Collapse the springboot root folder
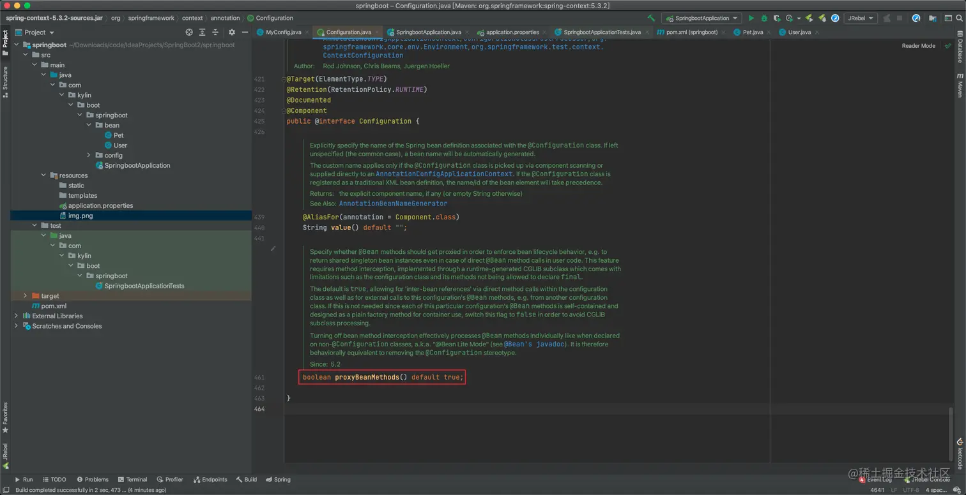The height and width of the screenshot is (495, 966). point(17,45)
